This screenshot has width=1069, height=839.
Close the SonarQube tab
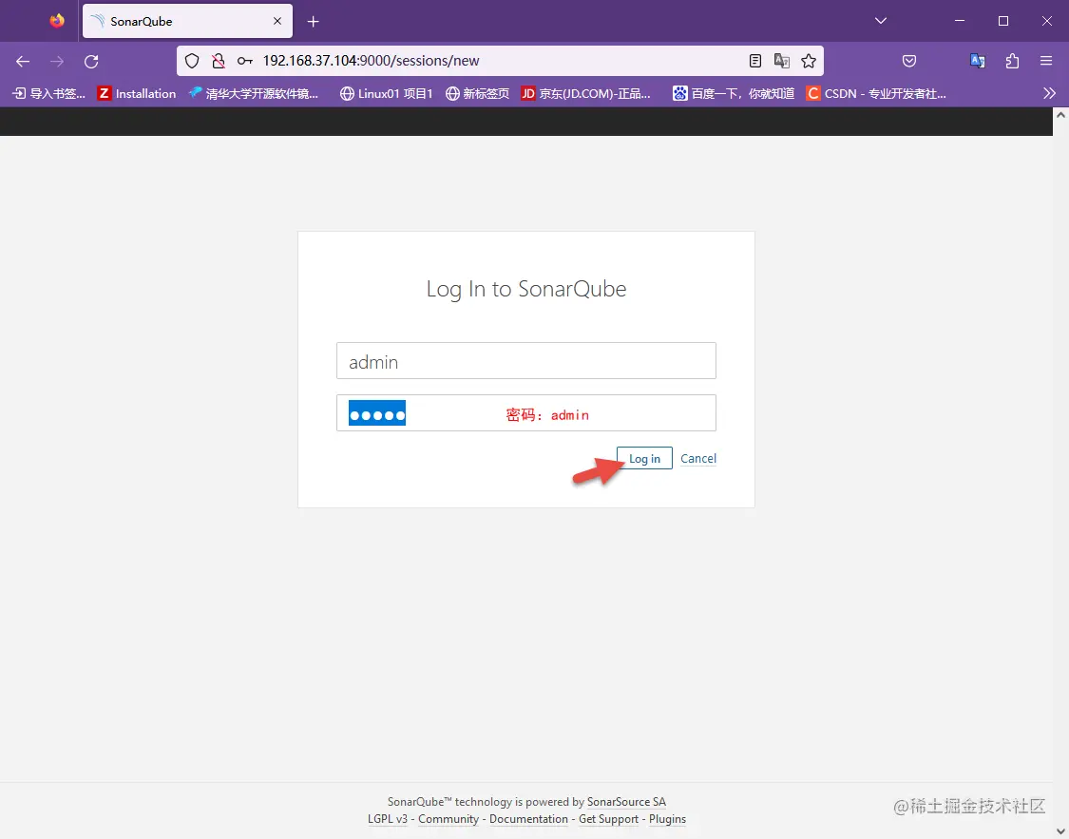point(277,21)
